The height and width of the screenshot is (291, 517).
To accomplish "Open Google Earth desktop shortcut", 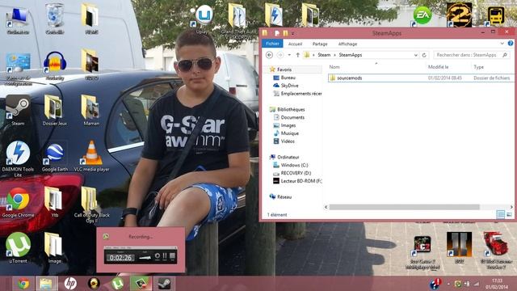I will pyautogui.click(x=55, y=157).
